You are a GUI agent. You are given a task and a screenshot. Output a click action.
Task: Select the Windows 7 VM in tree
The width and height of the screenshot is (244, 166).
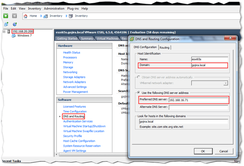tap(25, 35)
